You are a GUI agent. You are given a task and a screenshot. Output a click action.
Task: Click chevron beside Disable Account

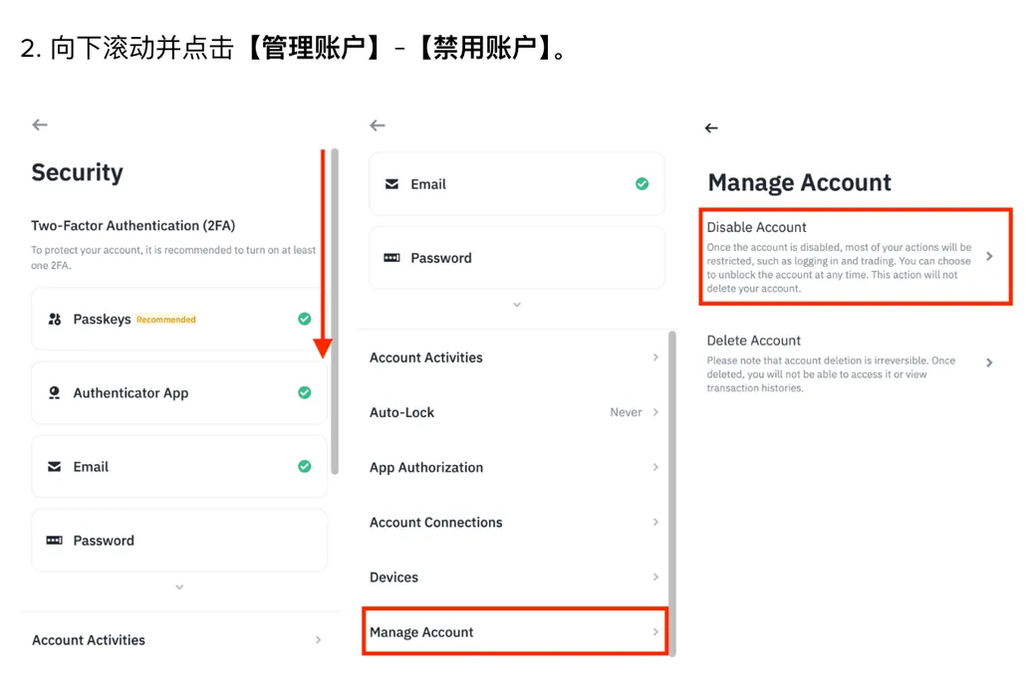pyautogui.click(x=989, y=256)
